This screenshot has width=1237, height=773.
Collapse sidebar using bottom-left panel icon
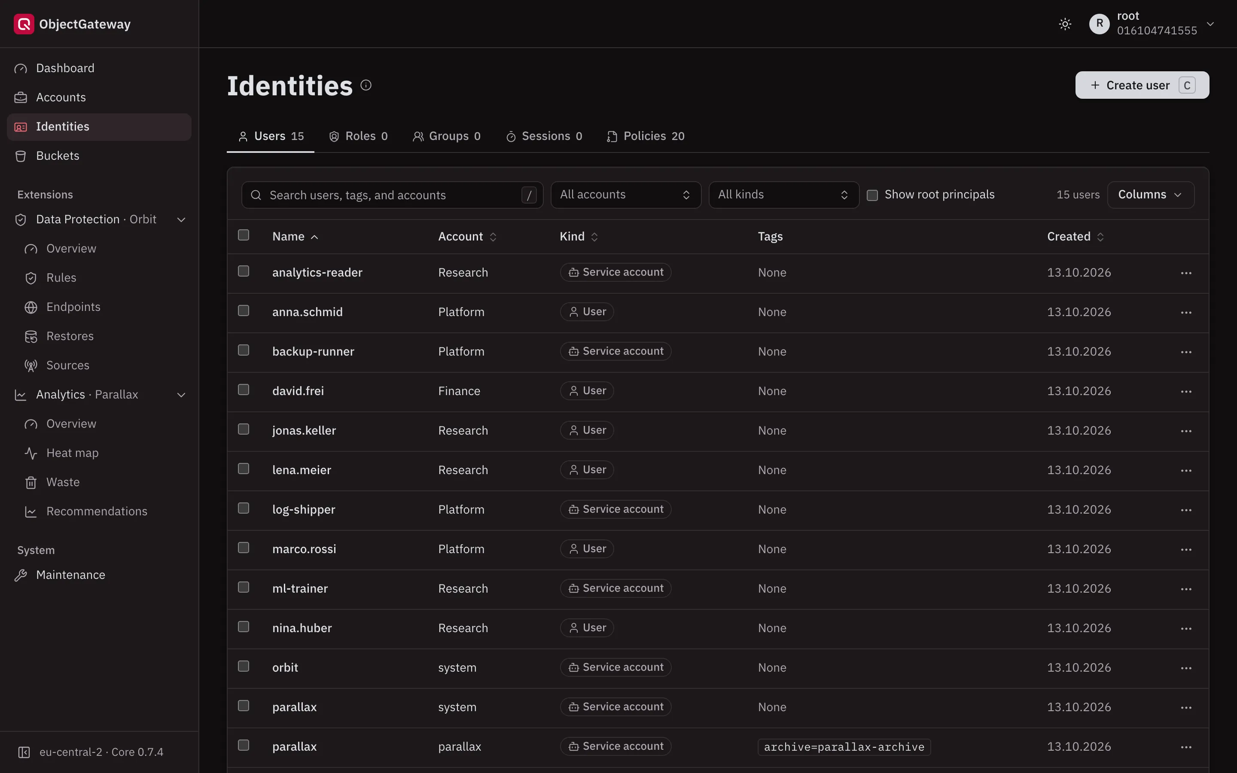coord(24,752)
